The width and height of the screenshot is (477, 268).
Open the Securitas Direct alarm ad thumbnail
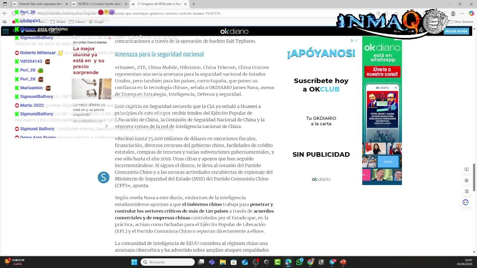(91, 89)
